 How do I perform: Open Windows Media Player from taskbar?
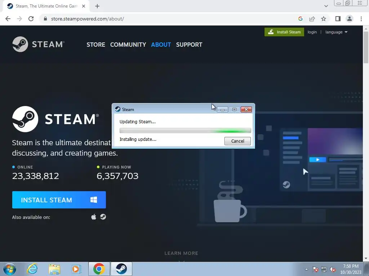pyautogui.click(x=76, y=269)
